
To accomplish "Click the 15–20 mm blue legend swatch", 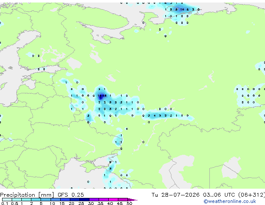I will coord(65,200).
